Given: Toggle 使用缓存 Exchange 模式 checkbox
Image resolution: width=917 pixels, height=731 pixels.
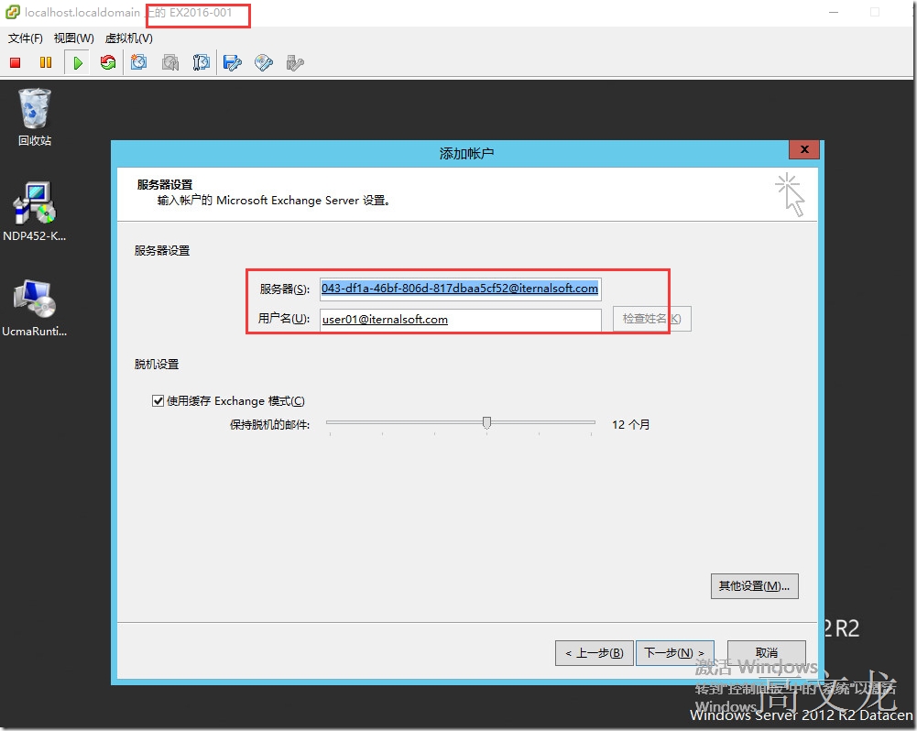Looking at the screenshot, I should 158,400.
